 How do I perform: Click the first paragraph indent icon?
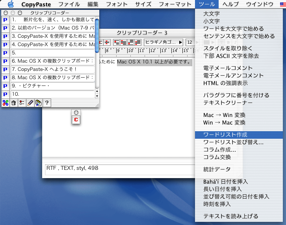click(116, 43)
